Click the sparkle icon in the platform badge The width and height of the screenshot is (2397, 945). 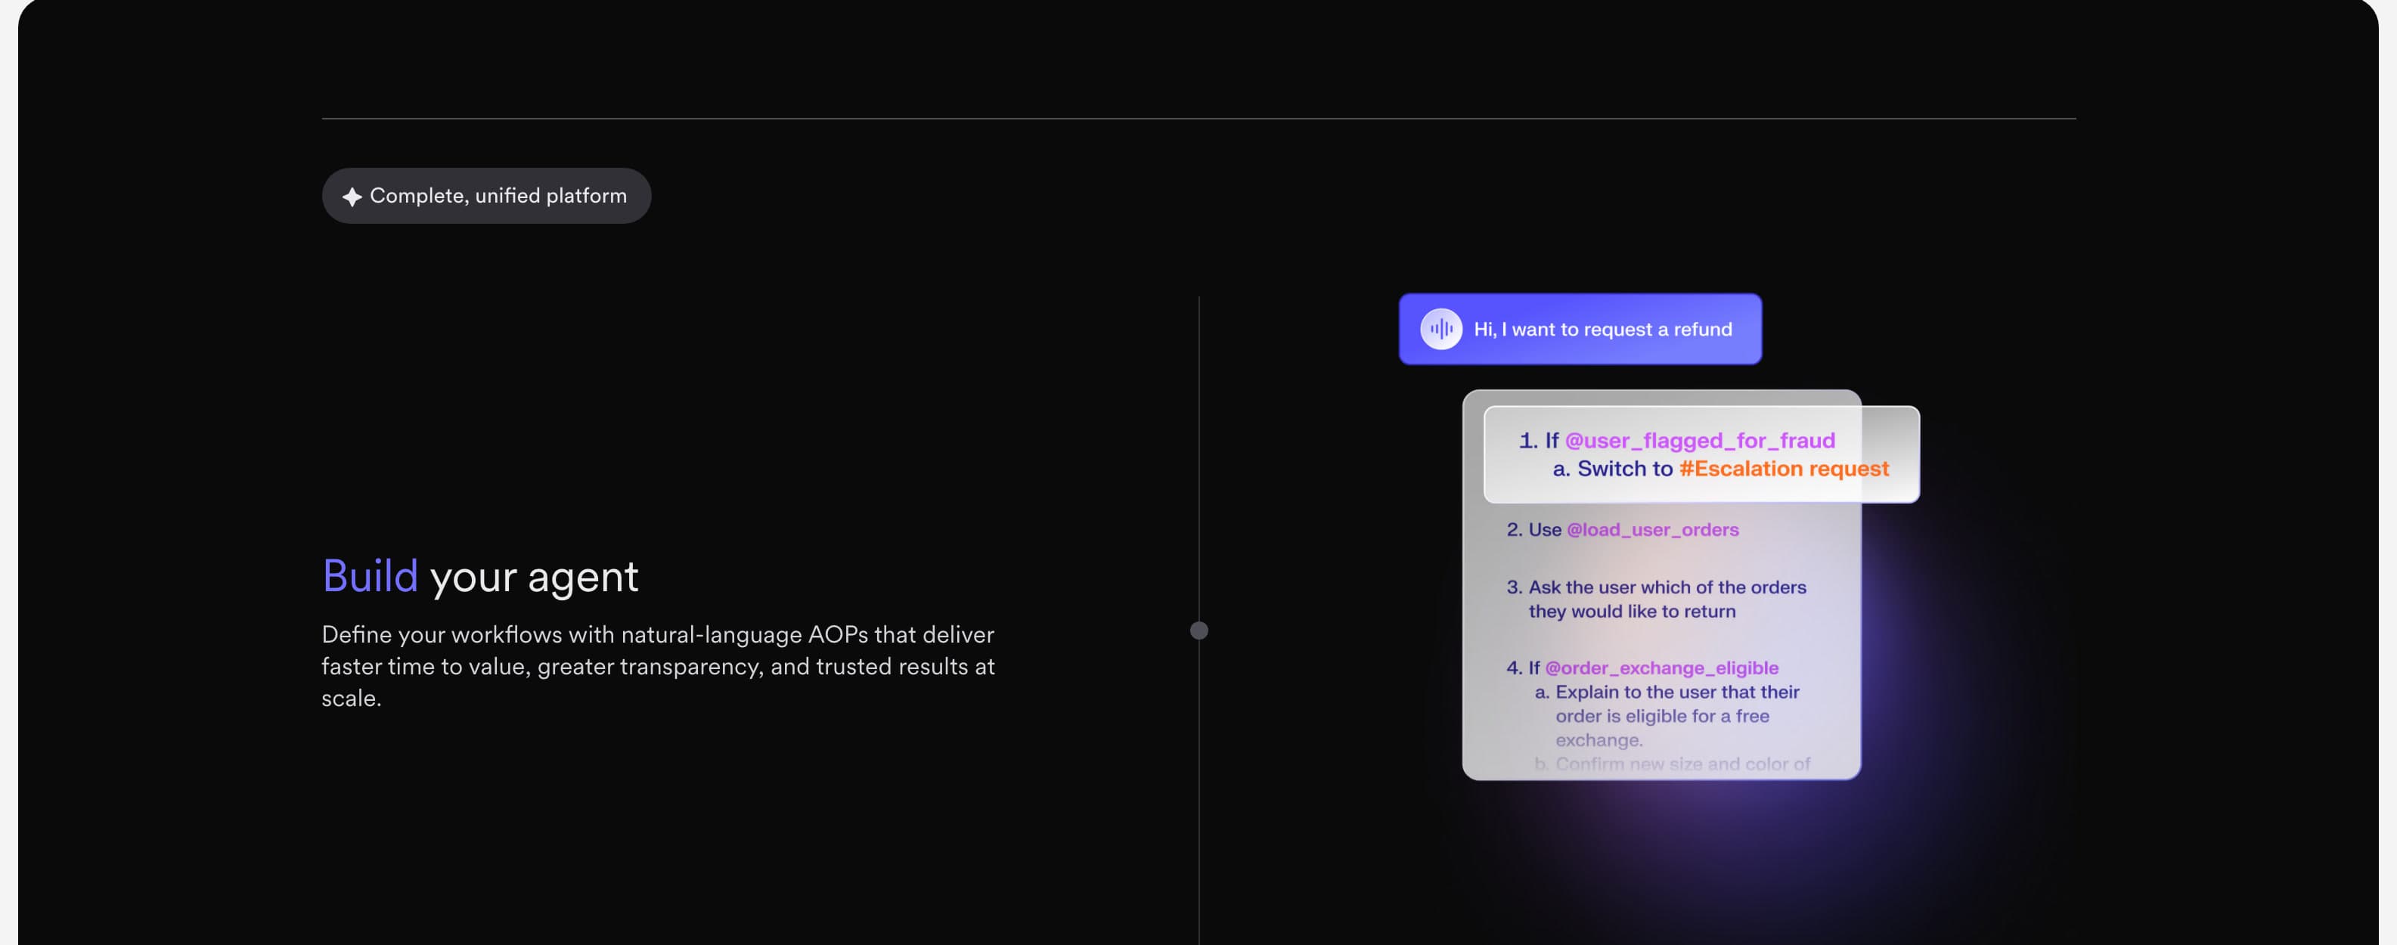[352, 197]
